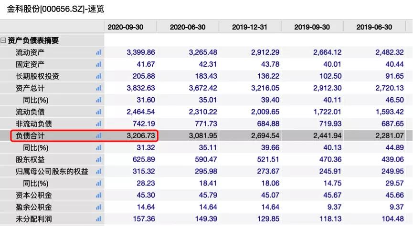
Task: Open chart icon for 流动负债 row
Action: pos(98,112)
